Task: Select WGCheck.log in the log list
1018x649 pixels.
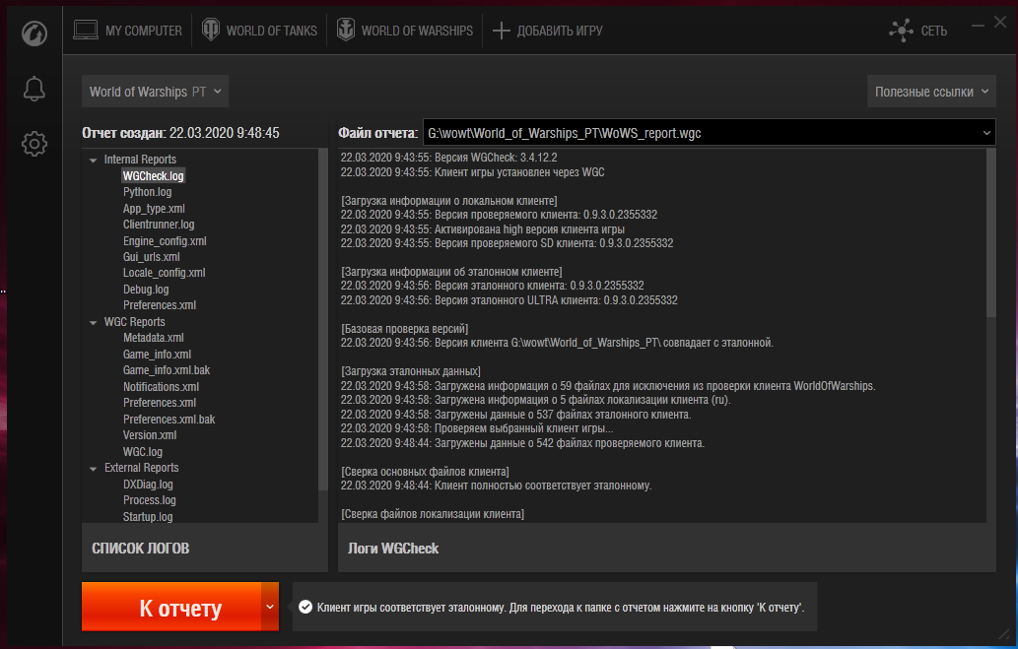Action: 153,176
